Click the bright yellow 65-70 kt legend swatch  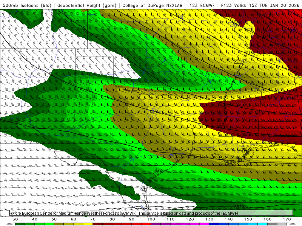(88, 224)
